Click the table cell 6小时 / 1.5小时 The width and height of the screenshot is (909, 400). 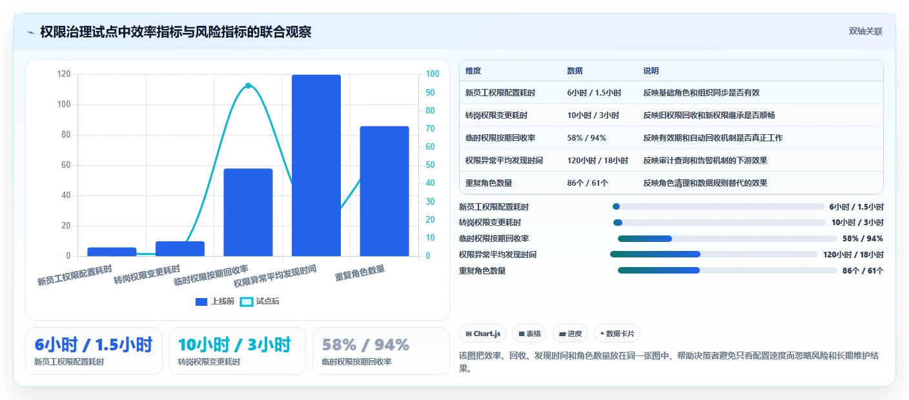pos(594,93)
